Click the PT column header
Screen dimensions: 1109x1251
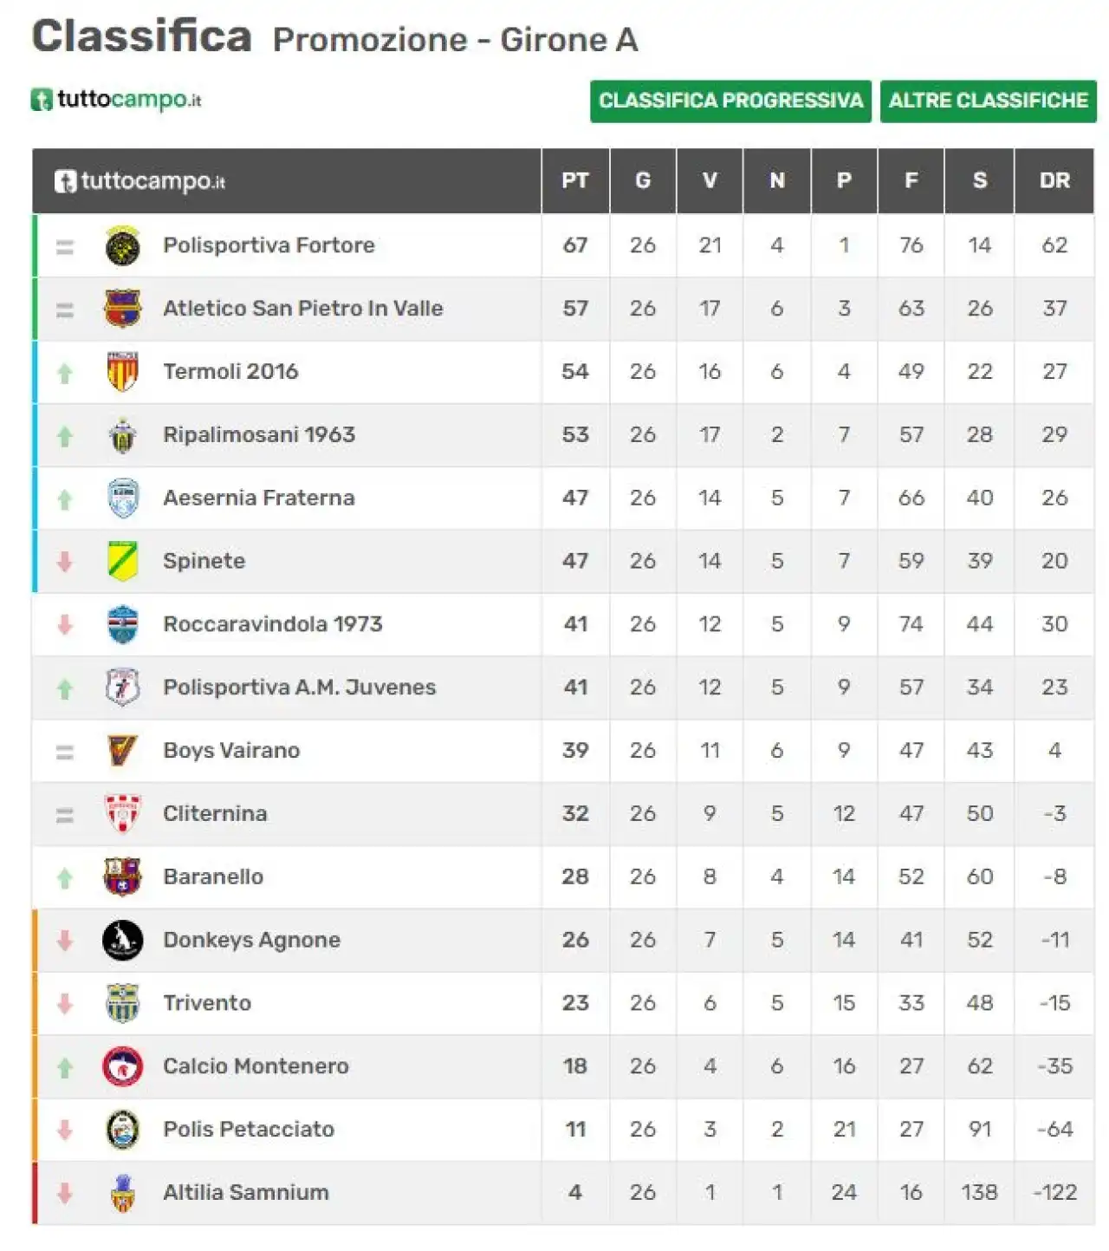click(575, 181)
